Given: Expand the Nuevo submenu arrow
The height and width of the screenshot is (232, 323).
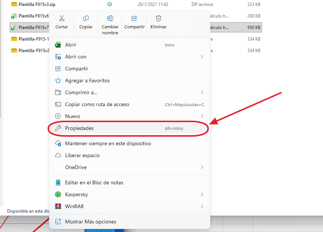Looking at the screenshot, I should pos(202,116).
